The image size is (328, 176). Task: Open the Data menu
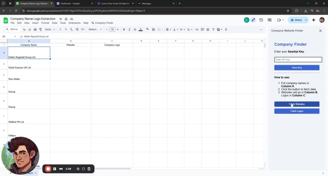tap(54, 23)
